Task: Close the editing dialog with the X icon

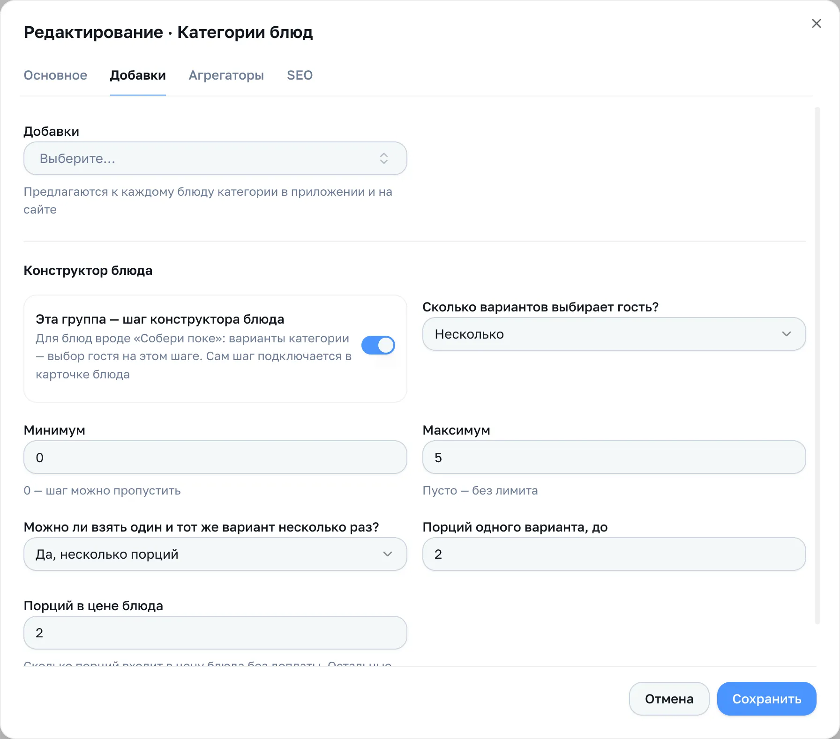Action: 816,23
